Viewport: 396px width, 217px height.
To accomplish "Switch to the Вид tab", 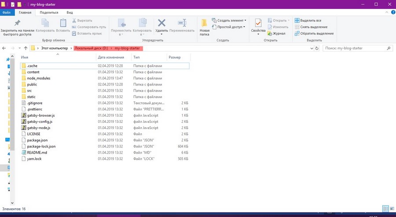I will pos(70,12).
